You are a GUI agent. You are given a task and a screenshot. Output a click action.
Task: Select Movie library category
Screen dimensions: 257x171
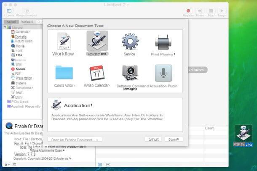click(18, 46)
